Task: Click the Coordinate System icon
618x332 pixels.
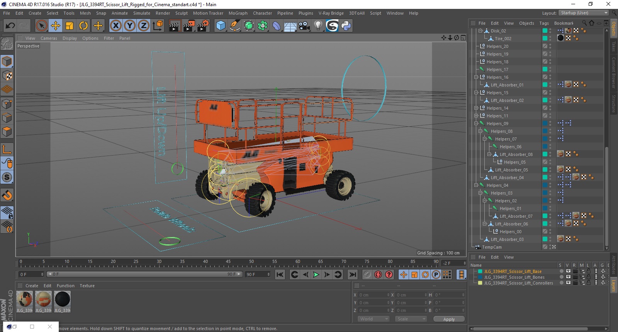Action: click(158, 26)
